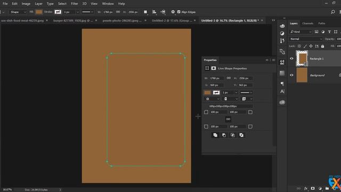
Task: Open the Paragraph panel icon
Action: coord(282,84)
